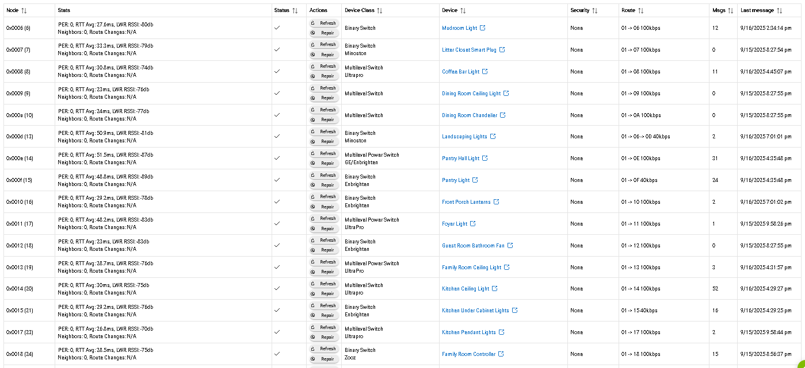The image size is (805, 368).
Task: Open the Dining Room Chandelier device link
Action: (470, 115)
